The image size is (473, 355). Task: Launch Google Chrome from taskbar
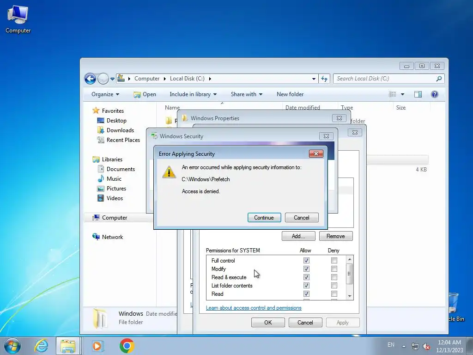(x=127, y=346)
